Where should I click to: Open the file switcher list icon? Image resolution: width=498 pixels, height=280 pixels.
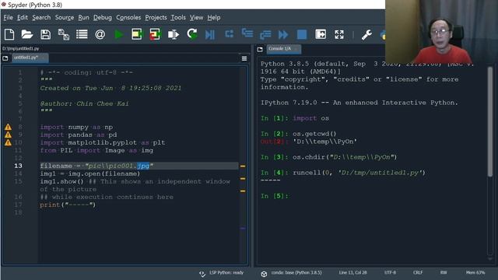coord(82,34)
